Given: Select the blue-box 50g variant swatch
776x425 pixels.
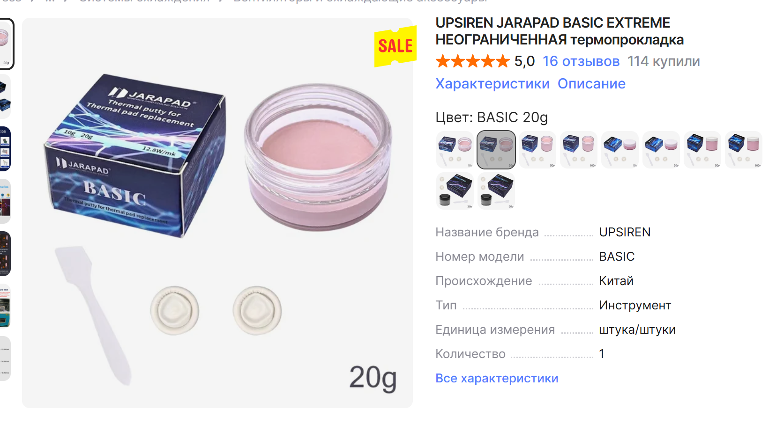Looking at the screenshot, I should (x=702, y=150).
